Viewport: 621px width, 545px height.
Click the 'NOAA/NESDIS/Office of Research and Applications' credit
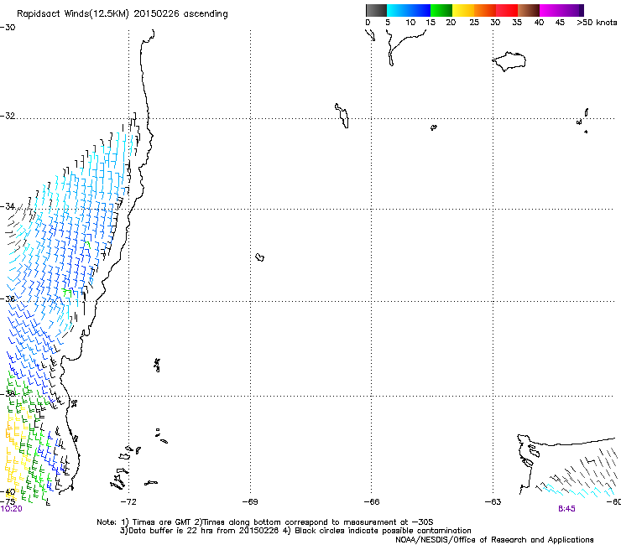pyautogui.click(x=494, y=540)
